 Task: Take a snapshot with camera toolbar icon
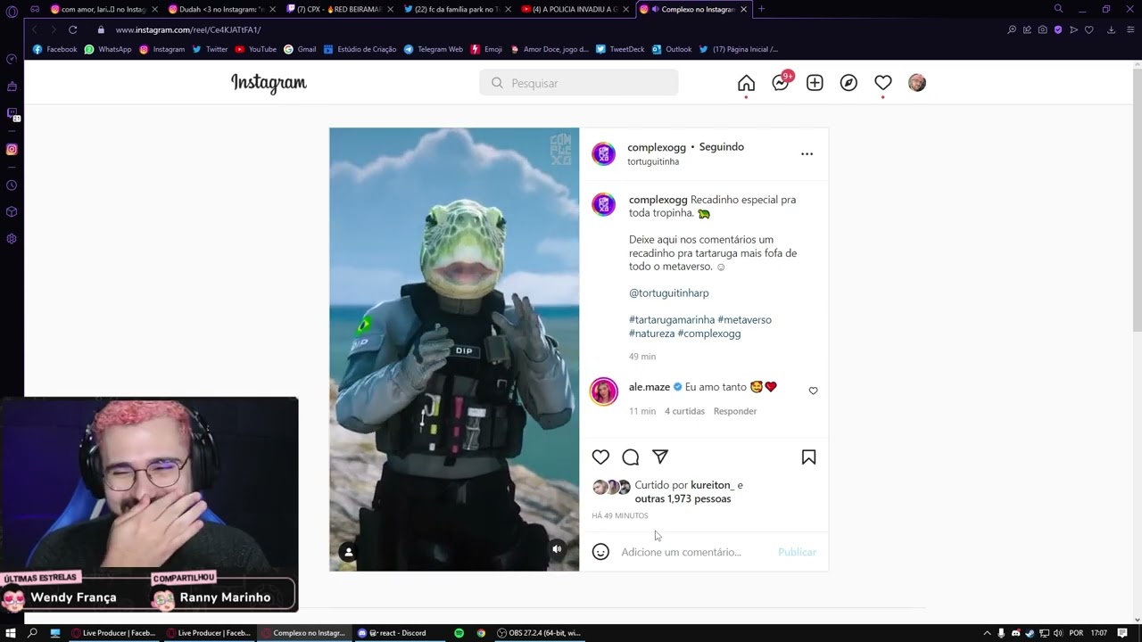(x=1042, y=29)
